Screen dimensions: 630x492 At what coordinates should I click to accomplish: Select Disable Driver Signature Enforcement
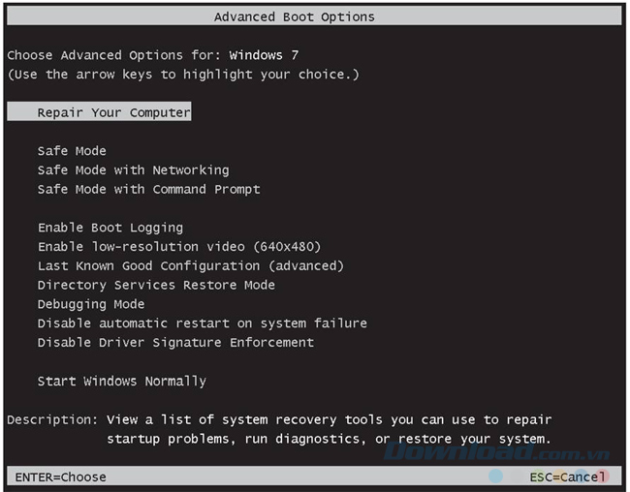point(175,343)
